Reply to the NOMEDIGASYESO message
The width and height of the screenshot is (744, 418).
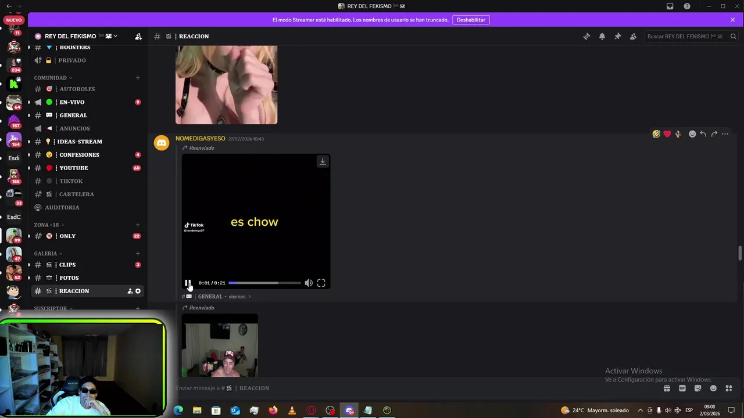[703, 134]
